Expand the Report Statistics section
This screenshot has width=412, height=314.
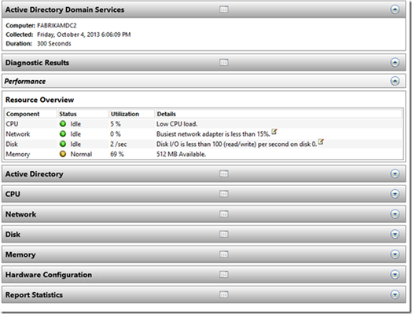click(395, 294)
